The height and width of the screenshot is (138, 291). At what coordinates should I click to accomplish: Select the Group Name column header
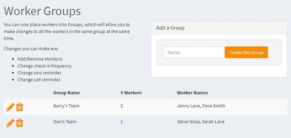pos(66,93)
